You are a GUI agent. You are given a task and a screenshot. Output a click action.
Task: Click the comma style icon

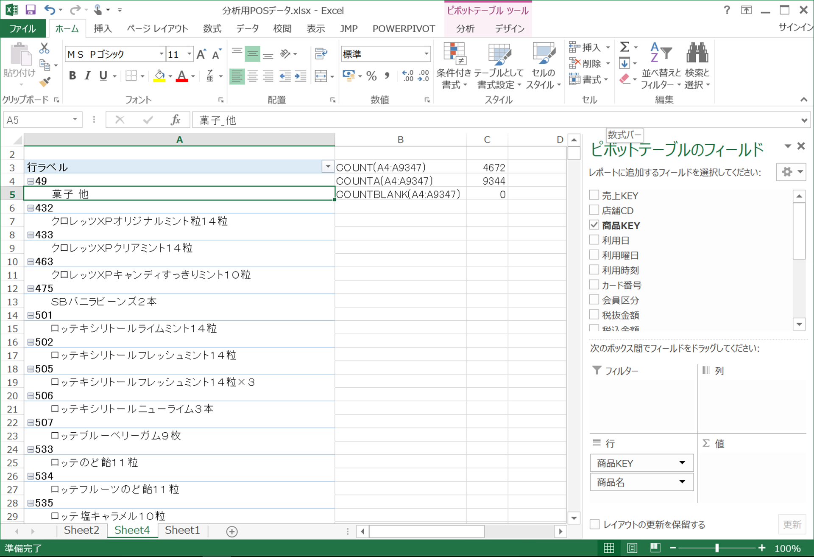coord(387,76)
